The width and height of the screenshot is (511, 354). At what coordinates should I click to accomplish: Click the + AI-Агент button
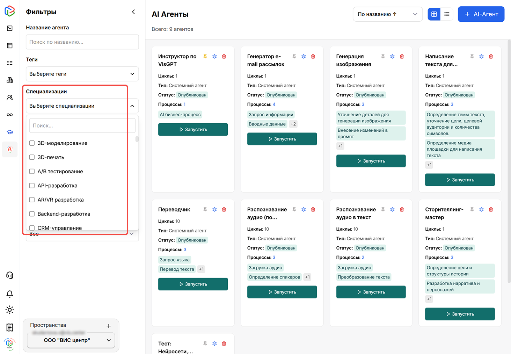click(481, 14)
